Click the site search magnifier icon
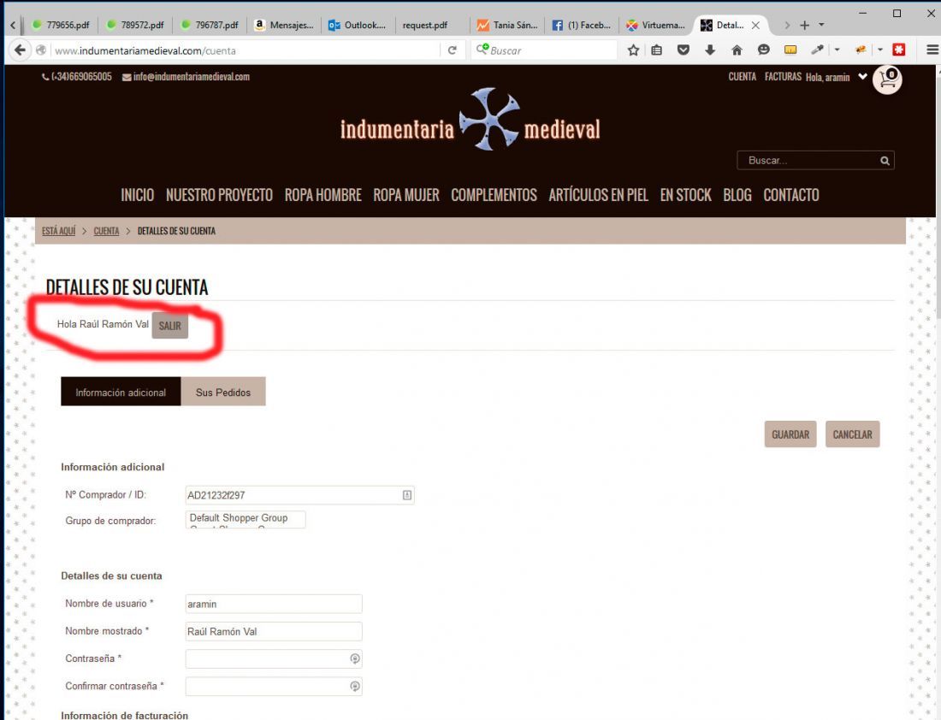Image resolution: width=941 pixels, height=720 pixels. (885, 161)
